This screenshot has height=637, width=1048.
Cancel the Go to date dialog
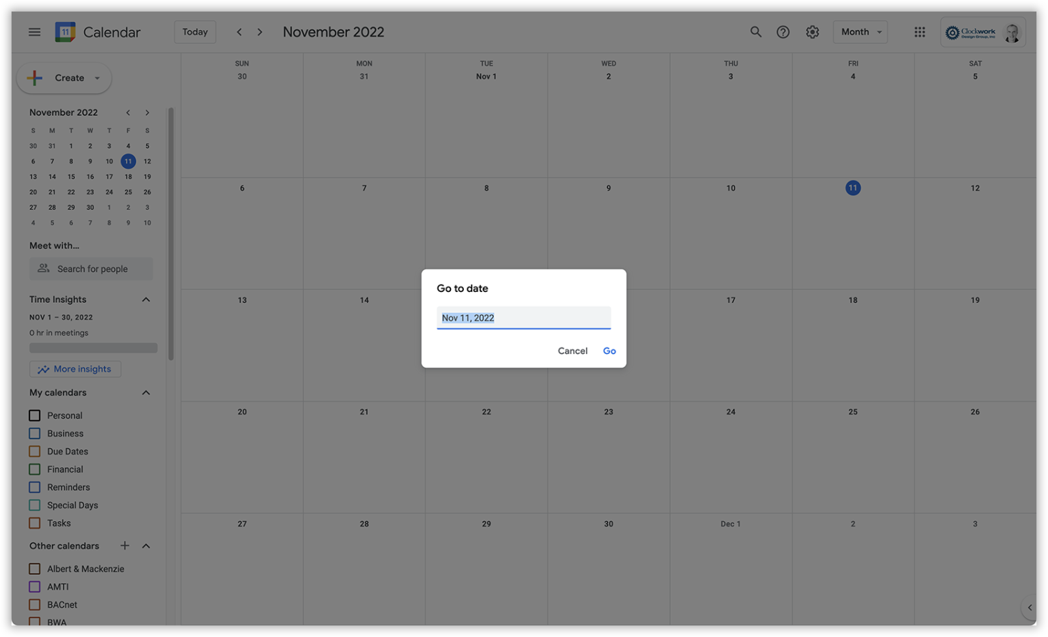tap(572, 351)
